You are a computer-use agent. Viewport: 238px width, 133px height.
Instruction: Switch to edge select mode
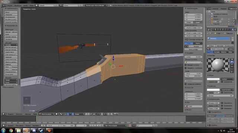click(89, 114)
